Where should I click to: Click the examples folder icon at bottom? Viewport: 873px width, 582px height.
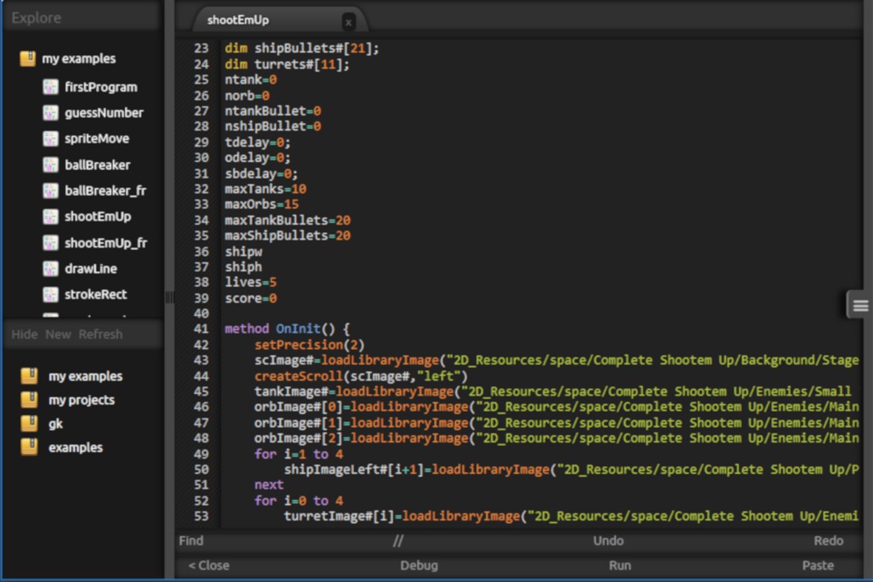pyautogui.click(x=30, y=447)
